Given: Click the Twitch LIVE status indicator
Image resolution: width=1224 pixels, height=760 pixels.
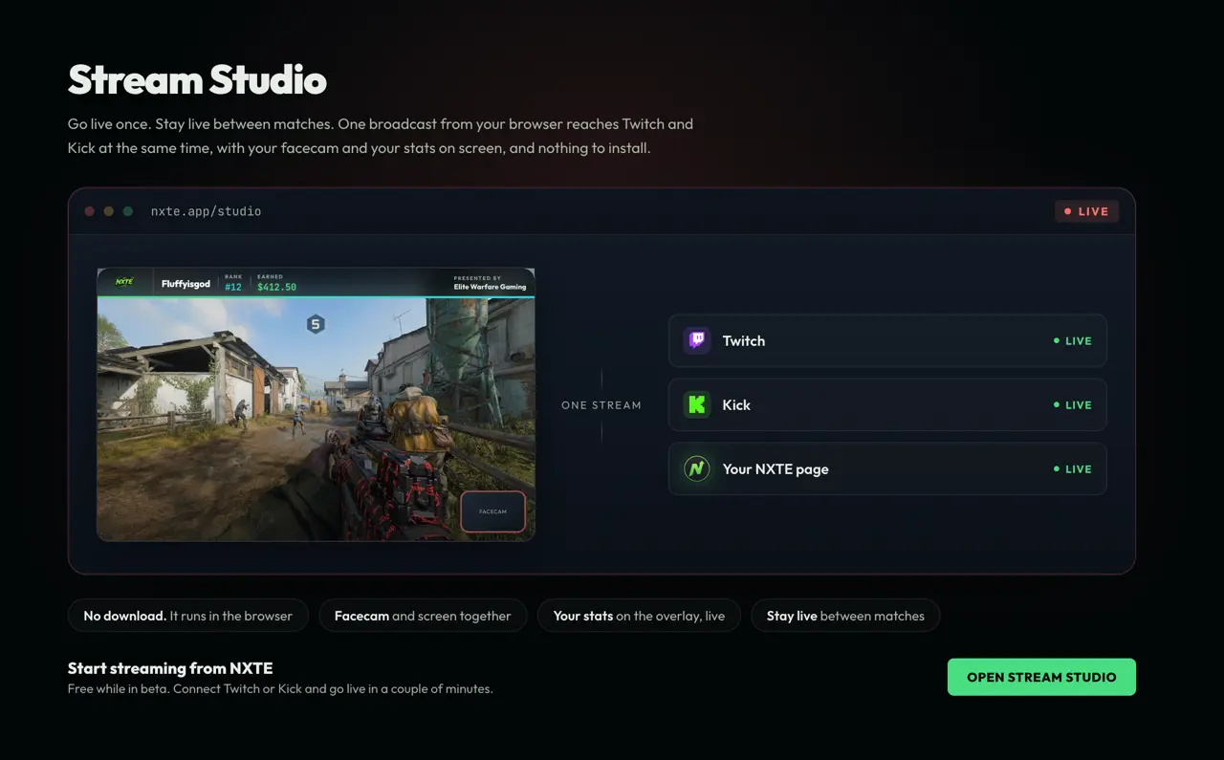Looking at the screenshot, I should coord(1073,340).
